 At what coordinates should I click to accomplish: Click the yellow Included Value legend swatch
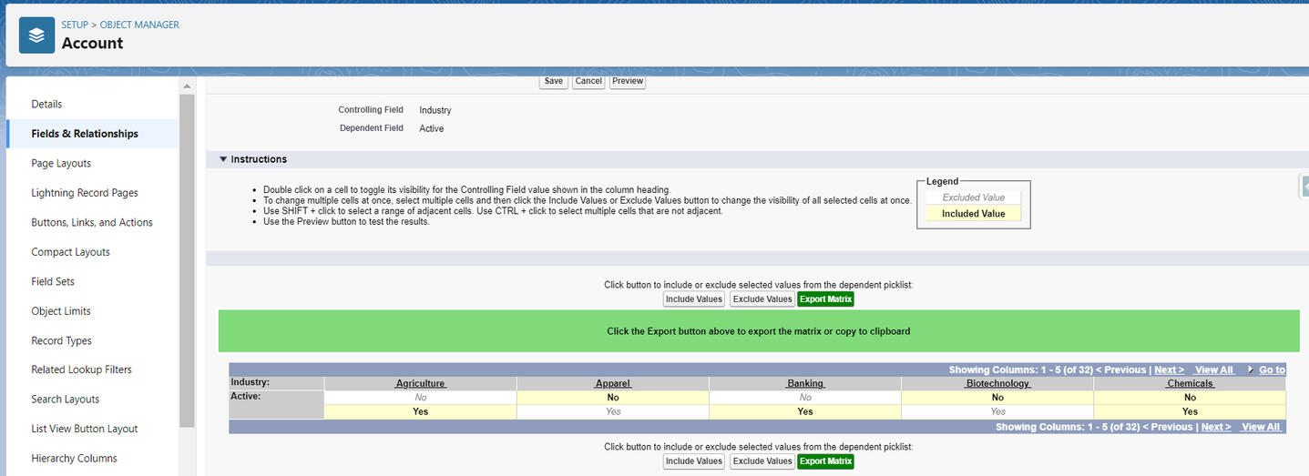coord(973,214)
